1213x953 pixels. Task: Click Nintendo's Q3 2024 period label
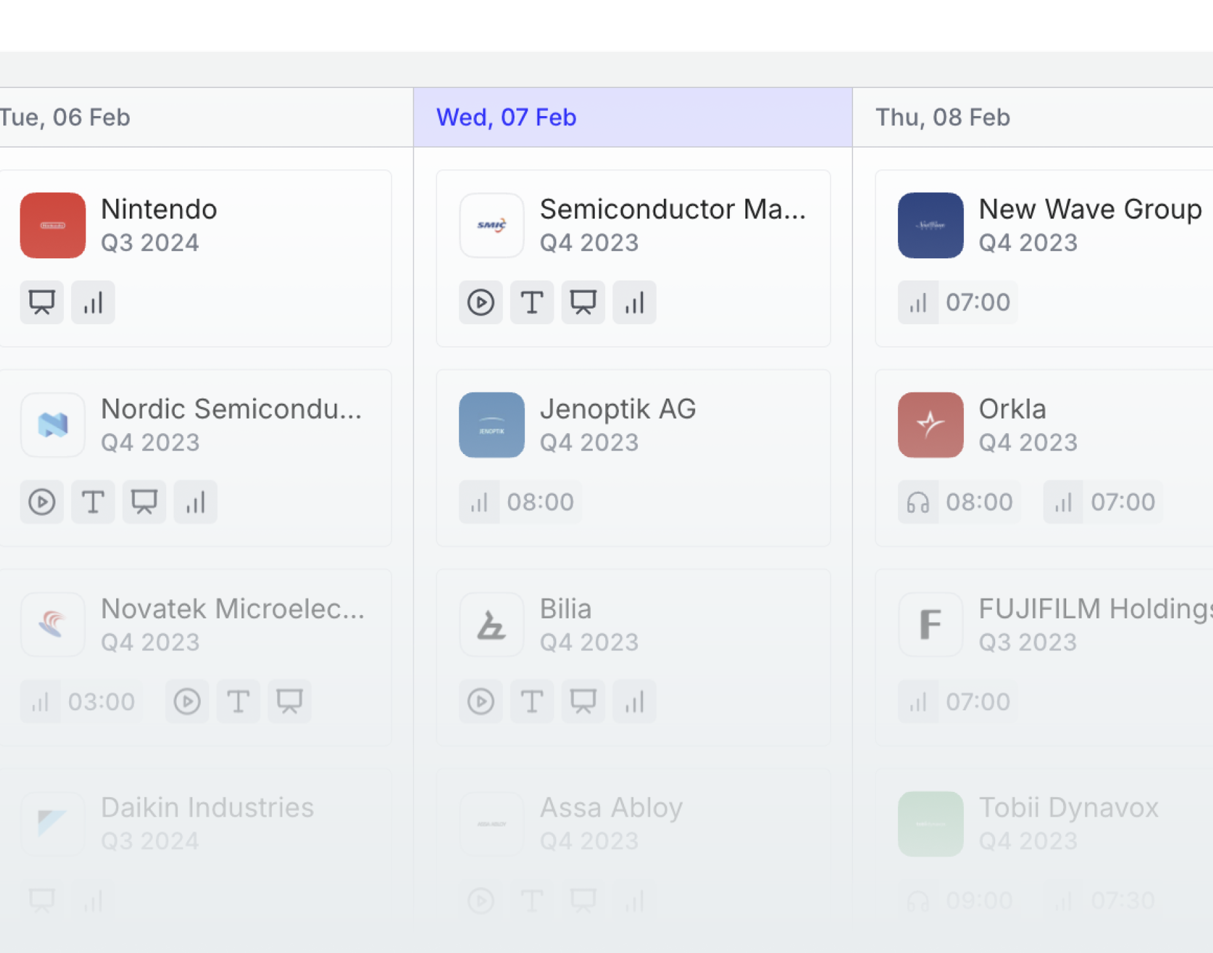150,243
